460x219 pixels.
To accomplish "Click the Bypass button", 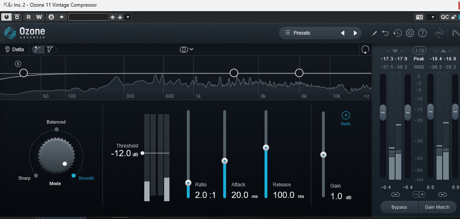I will pyautogui.click(x=399, y=207).
